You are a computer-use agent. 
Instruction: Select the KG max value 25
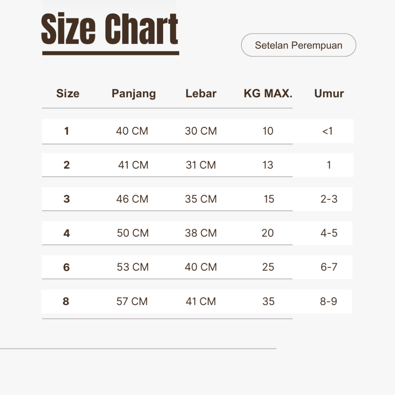point(268,267)
